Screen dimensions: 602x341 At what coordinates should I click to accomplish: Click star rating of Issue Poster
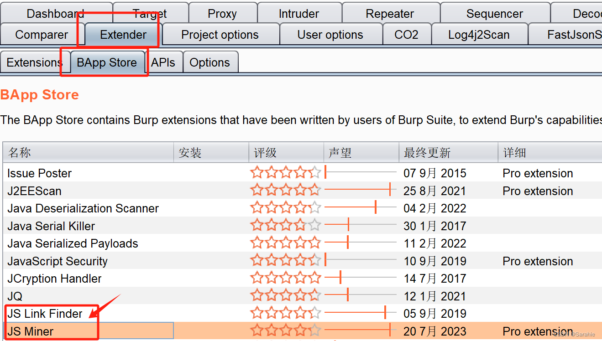(x=286, y=172)
